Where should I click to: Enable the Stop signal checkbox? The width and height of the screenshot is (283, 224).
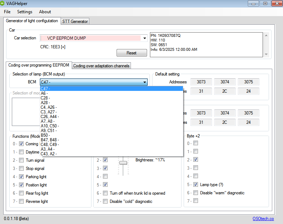[x=21, y=169]
